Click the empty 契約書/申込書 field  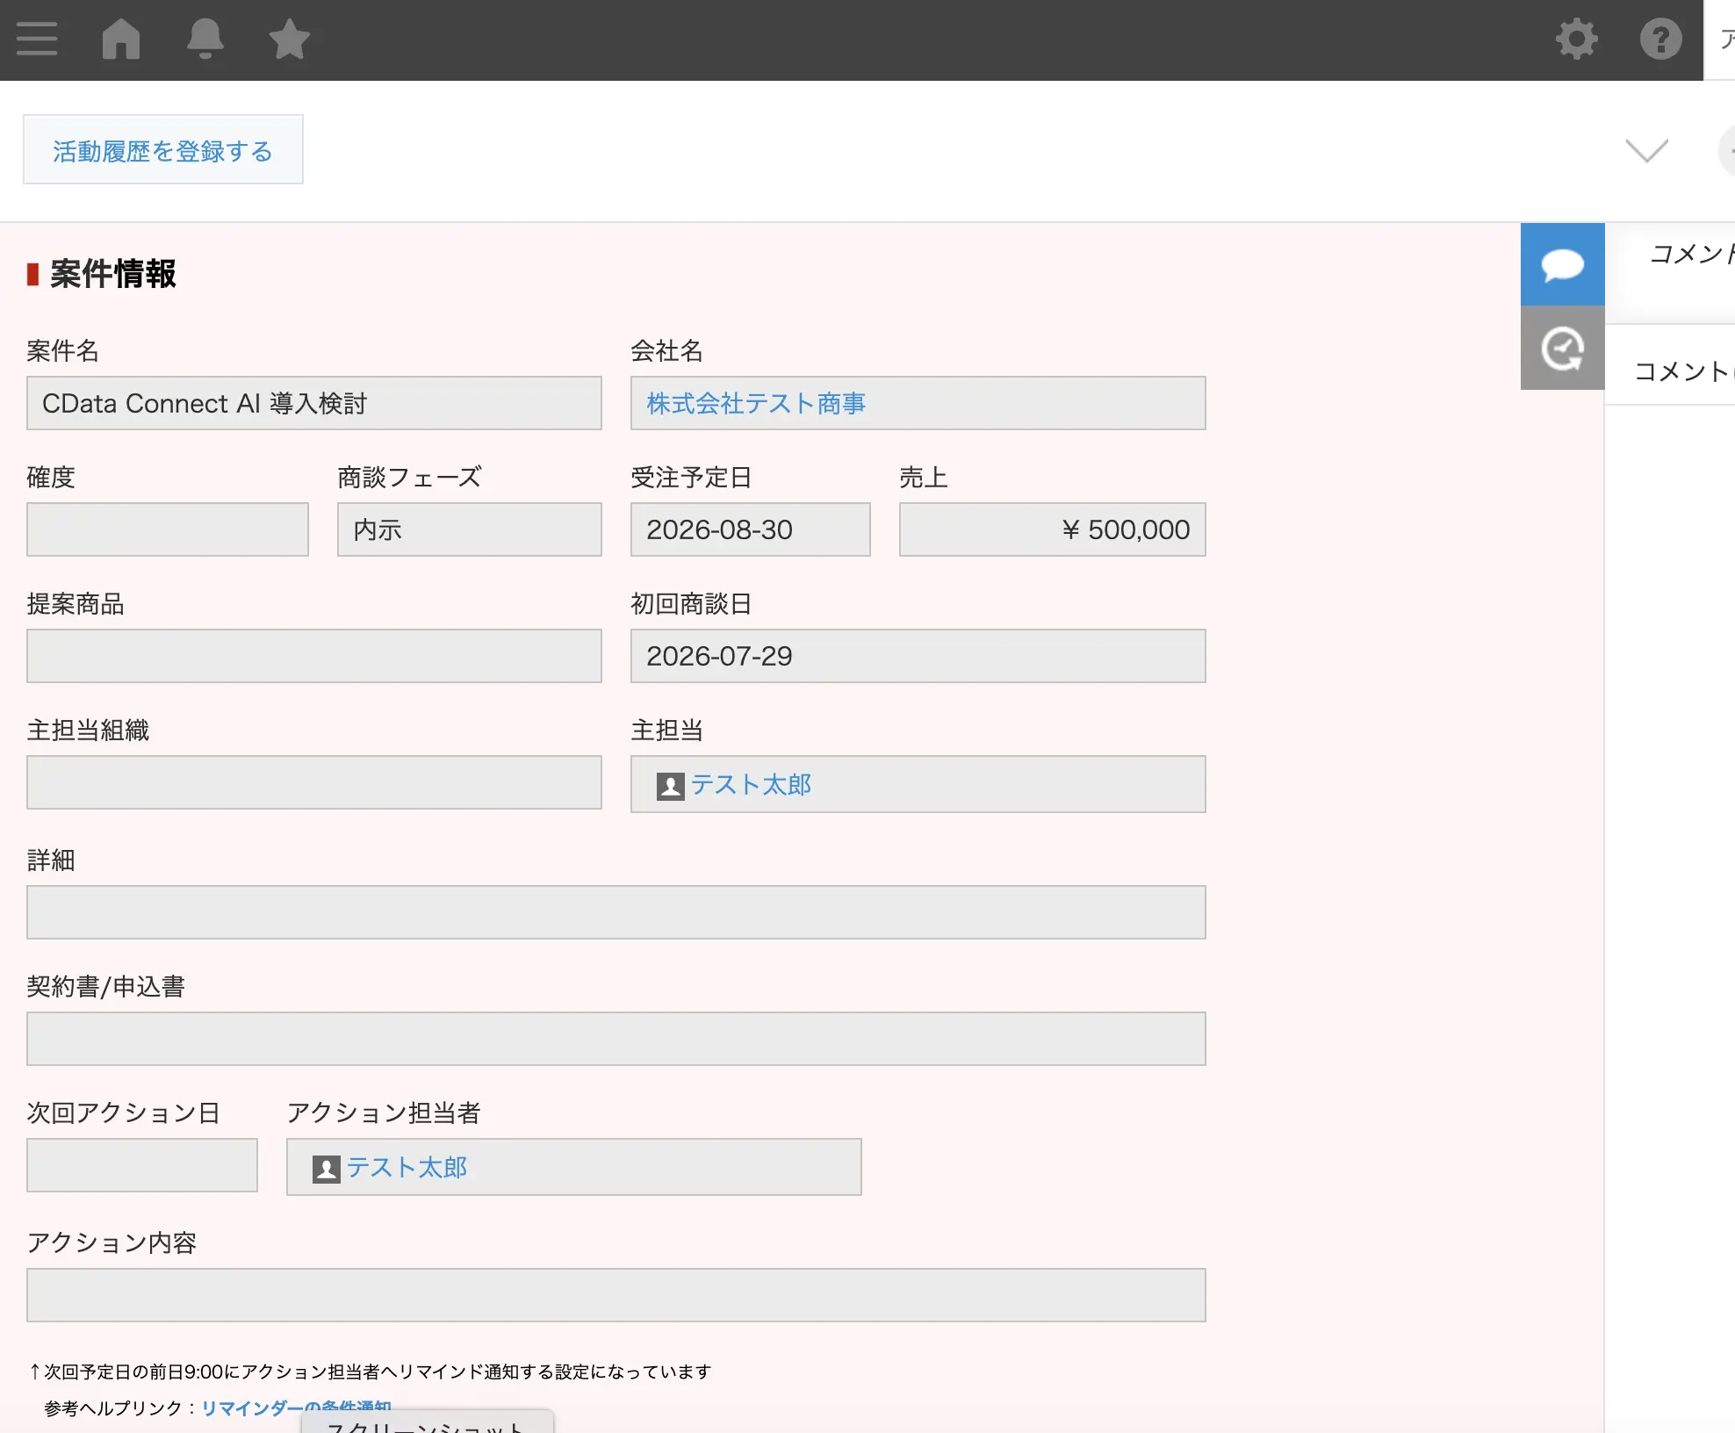[x=616, y=1039]
